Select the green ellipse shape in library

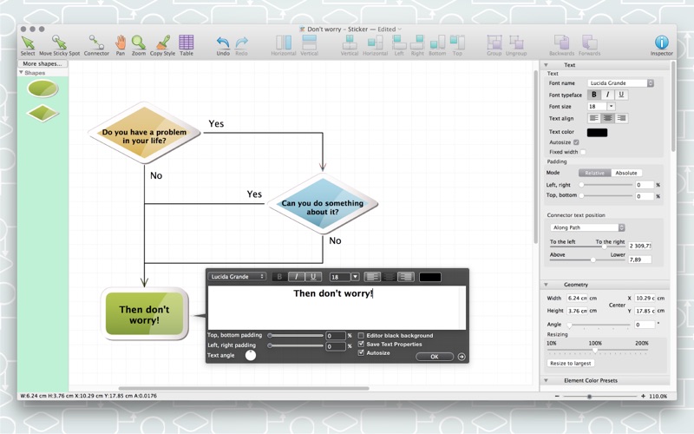[43, 89]
